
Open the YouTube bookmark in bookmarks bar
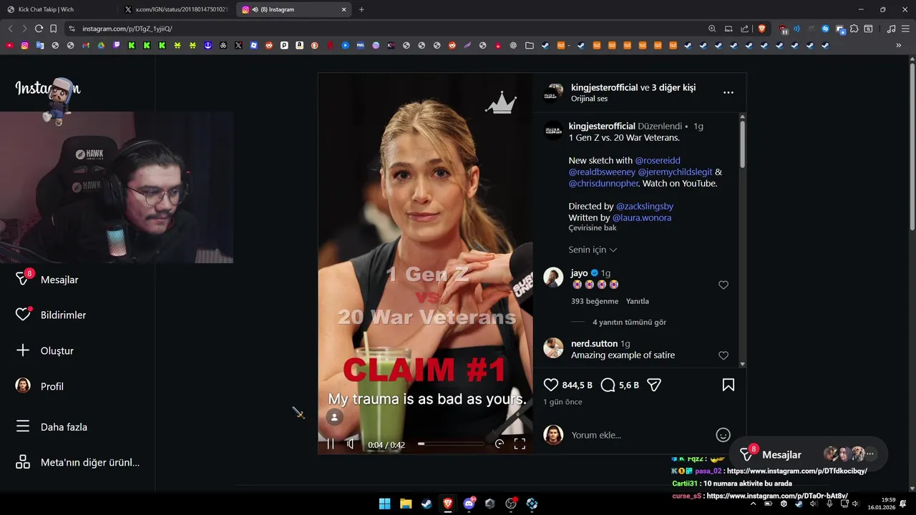click(9, 45)
